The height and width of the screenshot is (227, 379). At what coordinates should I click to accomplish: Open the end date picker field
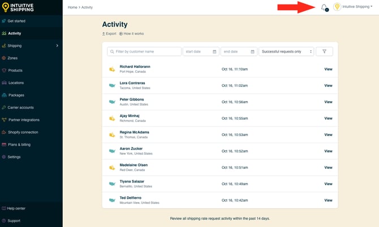239,51
